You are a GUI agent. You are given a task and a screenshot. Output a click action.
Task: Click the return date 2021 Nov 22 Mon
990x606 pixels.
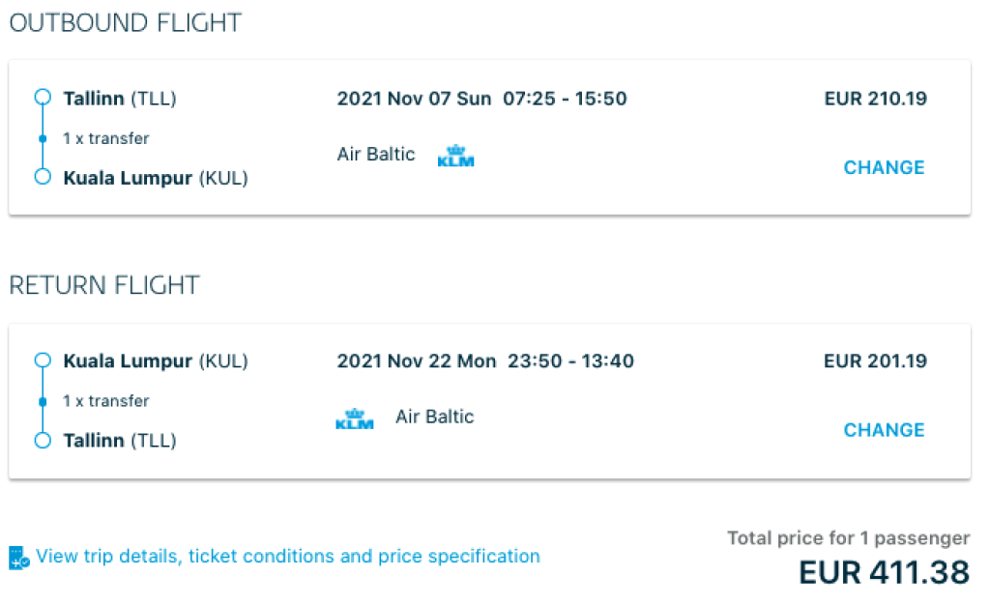pos(416,361)
